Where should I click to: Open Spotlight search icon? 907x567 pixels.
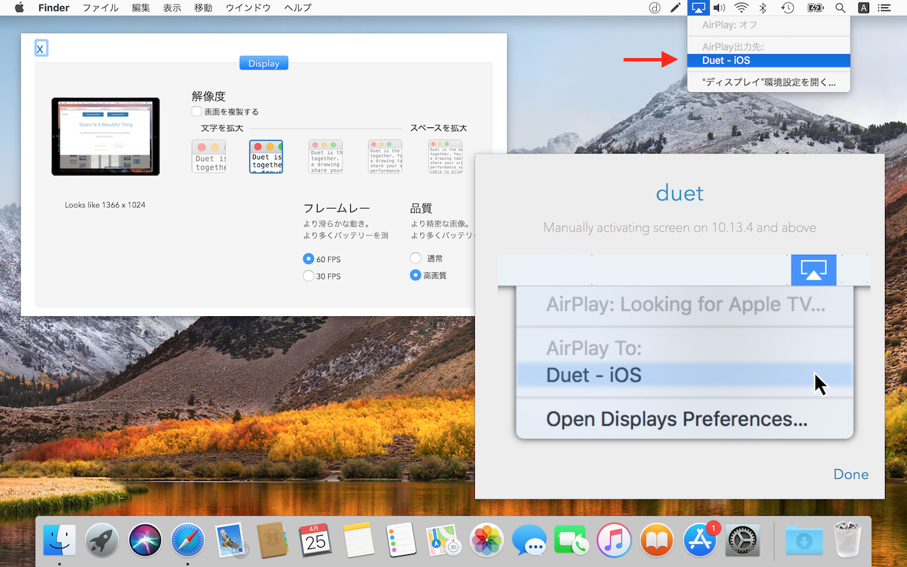840,8
